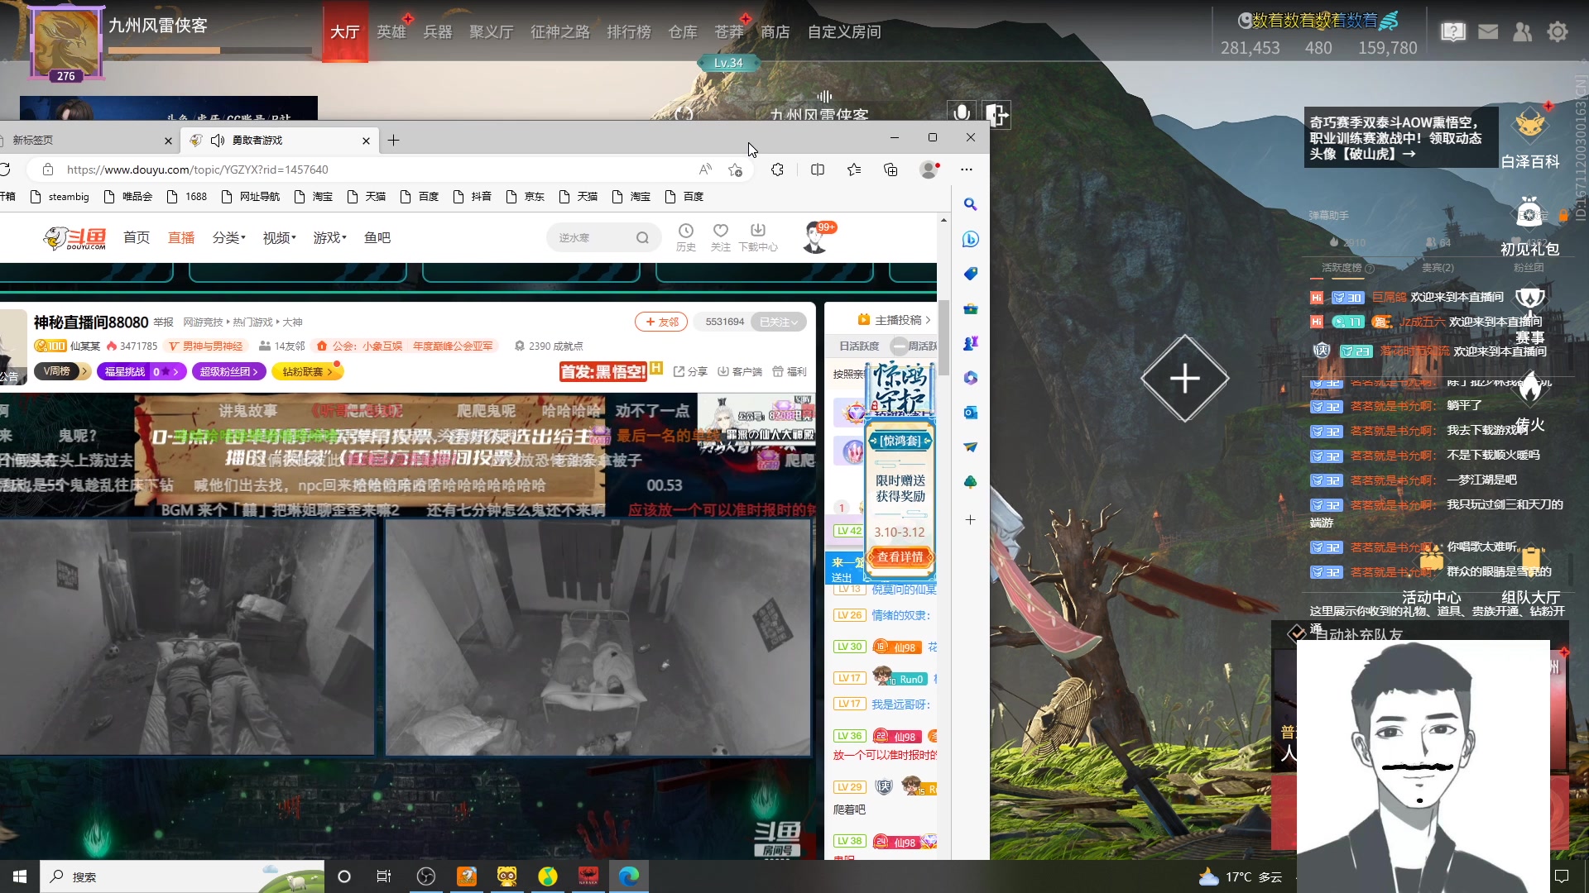Screen dimensions: 1589x893
Task: Open Bing chat sidebar icon
Action: point(971,239)
